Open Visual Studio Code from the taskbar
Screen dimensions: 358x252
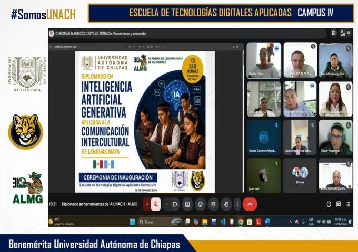[x=223, y=222]
